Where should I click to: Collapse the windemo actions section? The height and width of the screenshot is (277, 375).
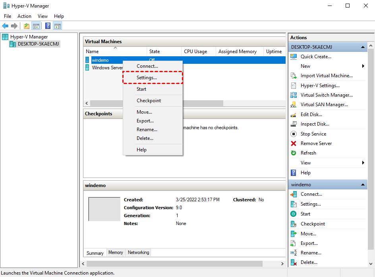363,185
